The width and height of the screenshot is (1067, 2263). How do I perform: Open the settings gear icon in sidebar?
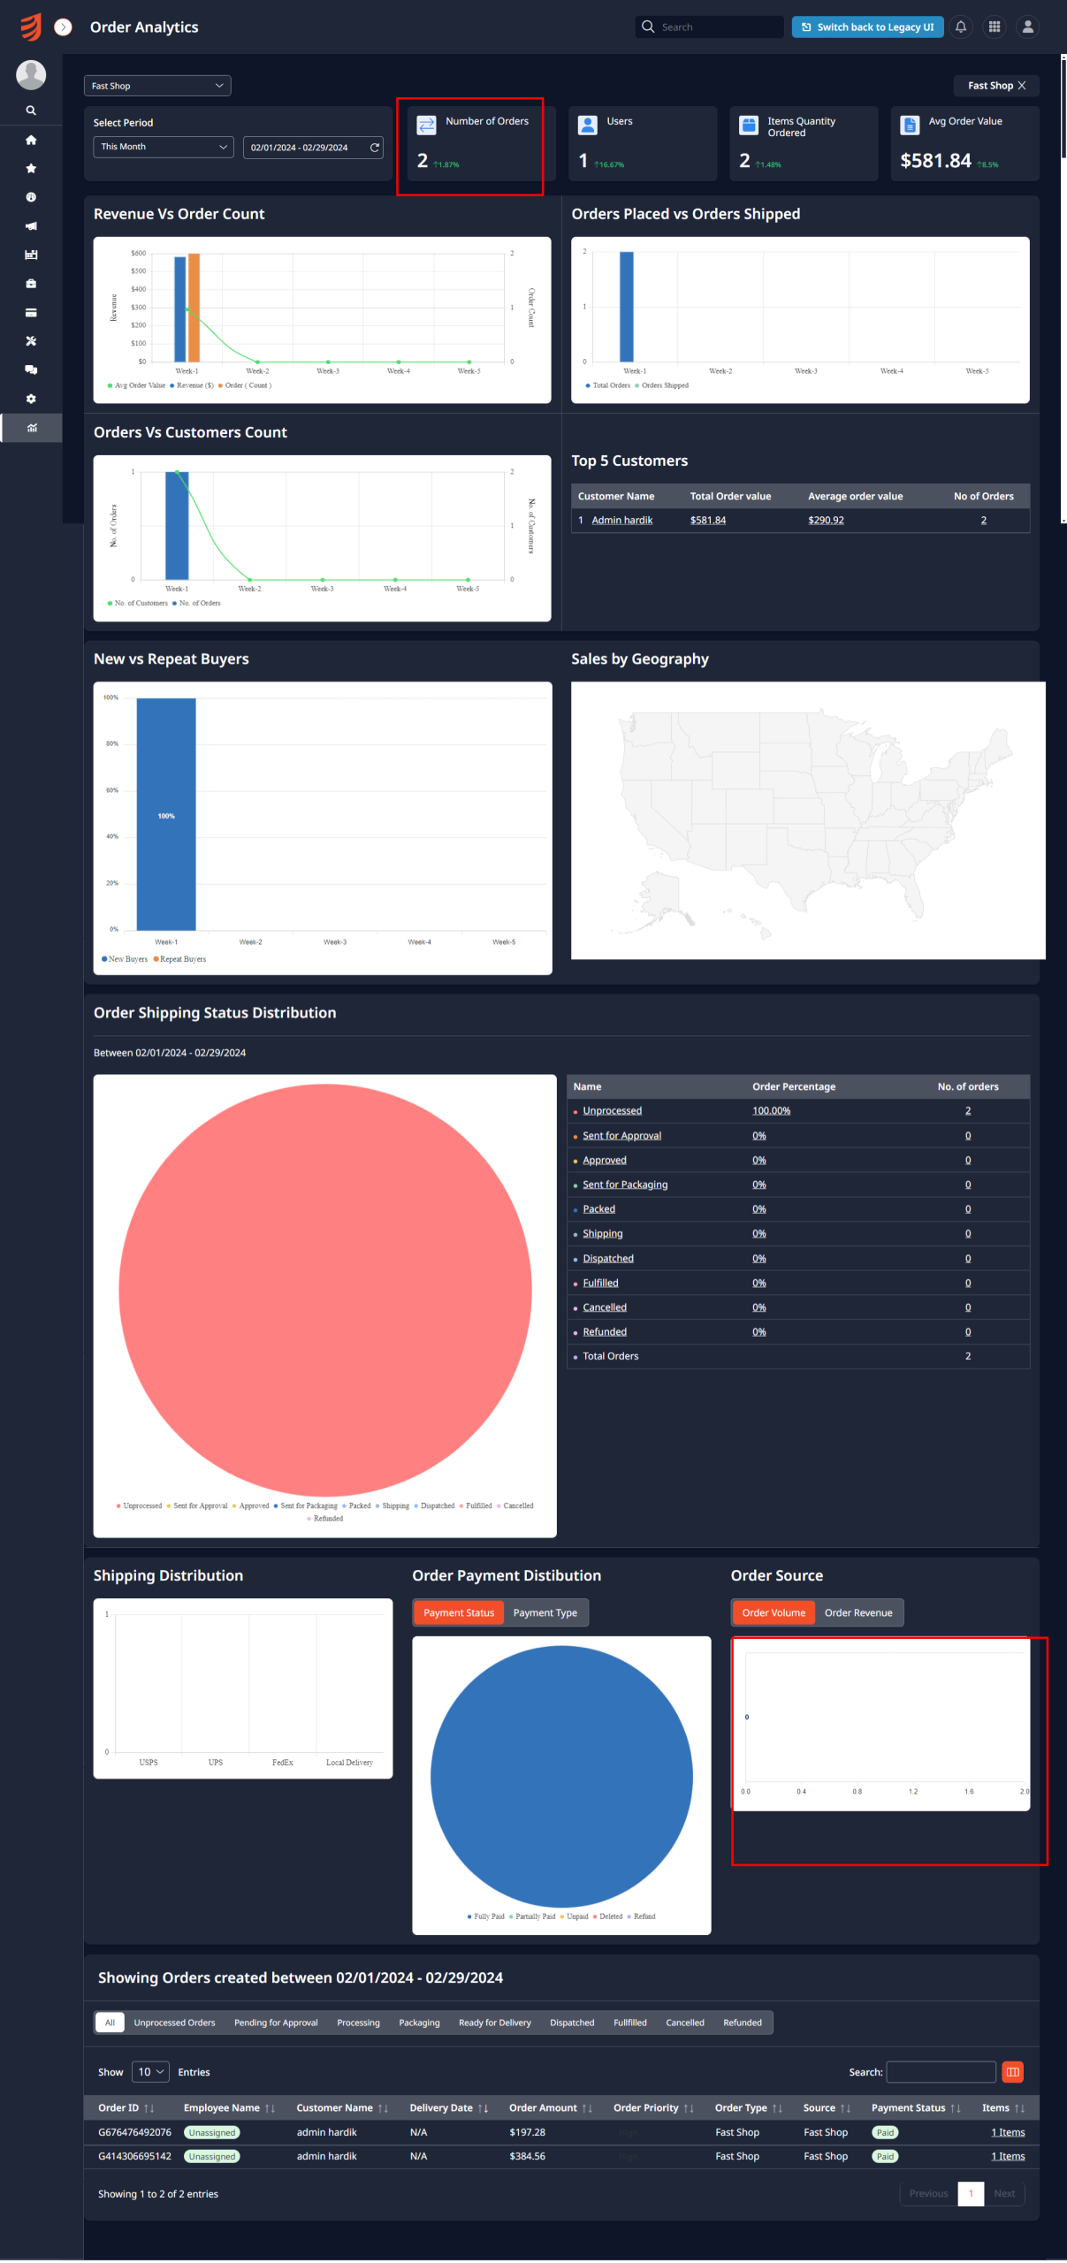31,399
